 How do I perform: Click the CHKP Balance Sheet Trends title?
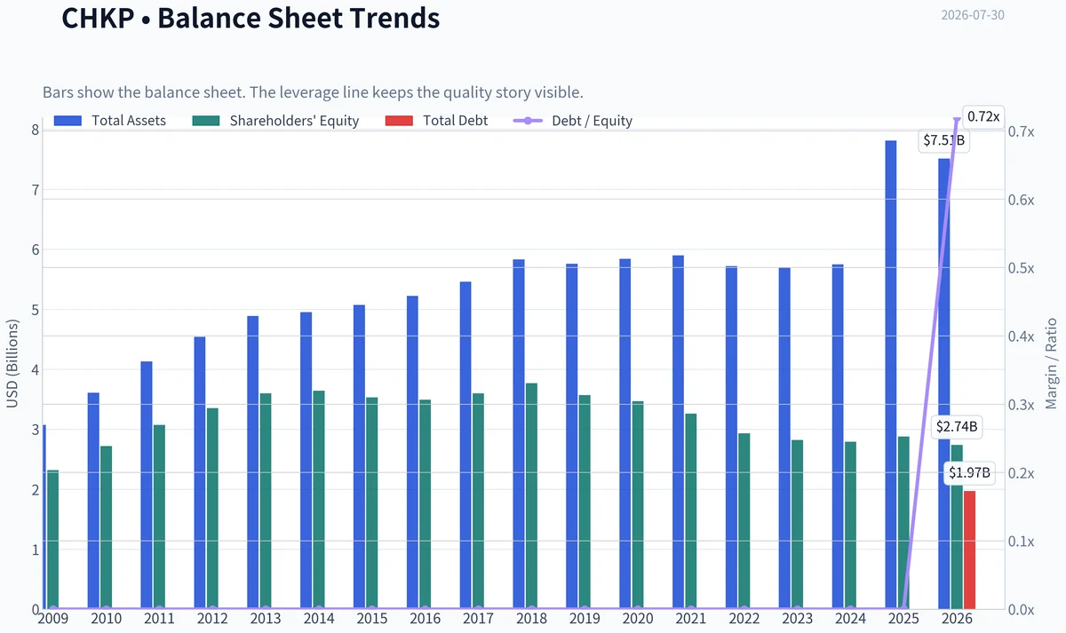tap(251, 17)
